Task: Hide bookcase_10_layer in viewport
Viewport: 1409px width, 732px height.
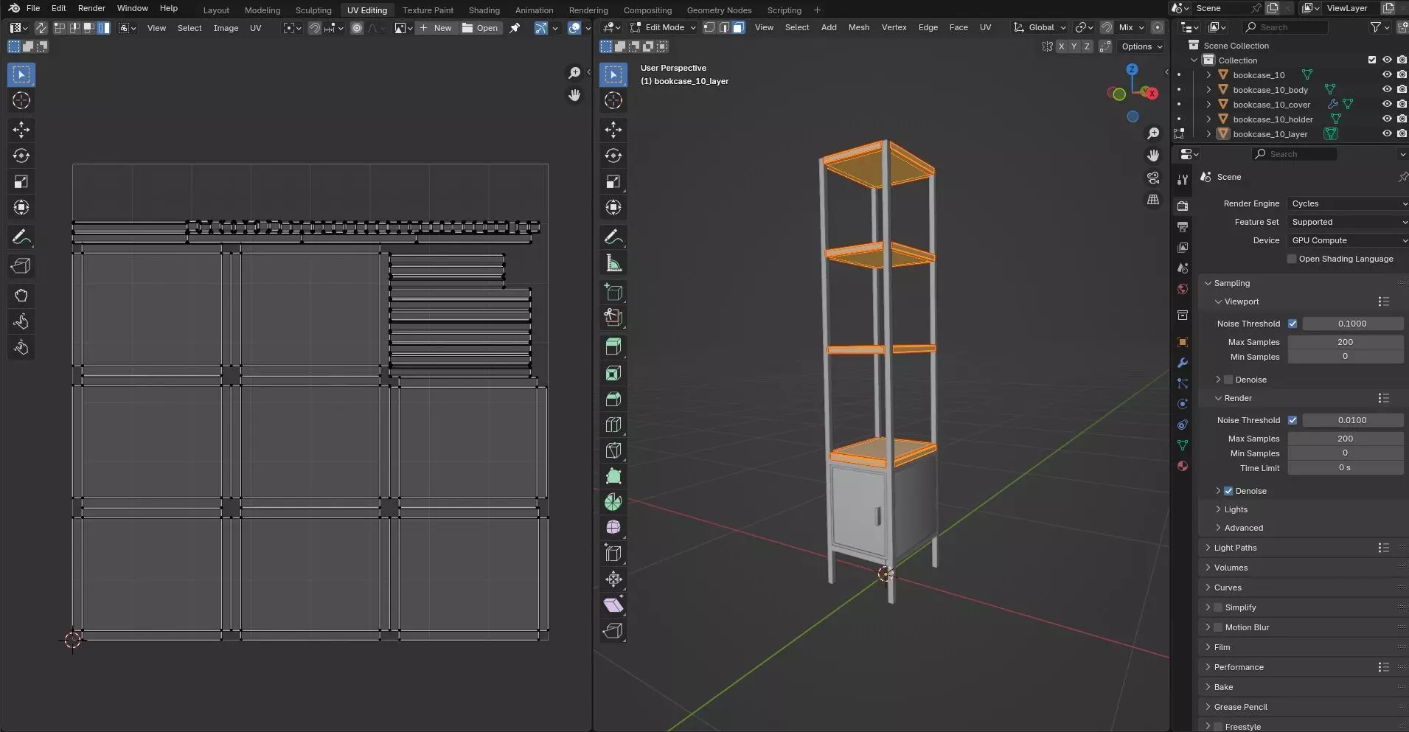Action: click(x=1387, y=134)
